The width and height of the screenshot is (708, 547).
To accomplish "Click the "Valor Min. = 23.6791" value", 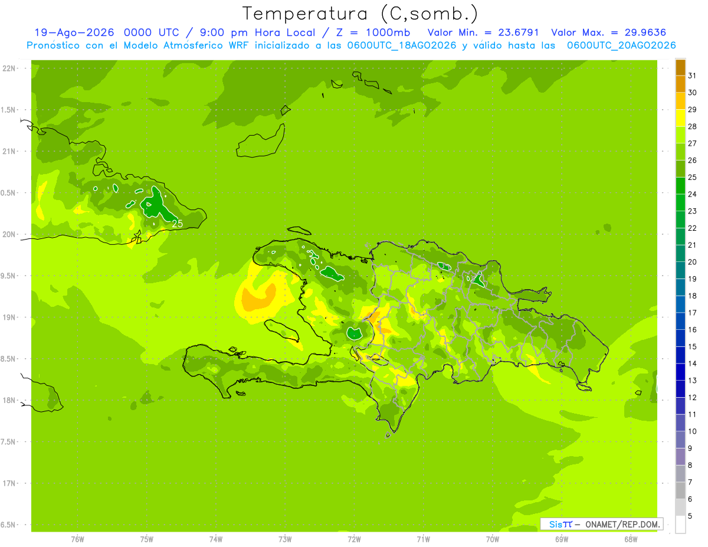I will click(484, 32).
